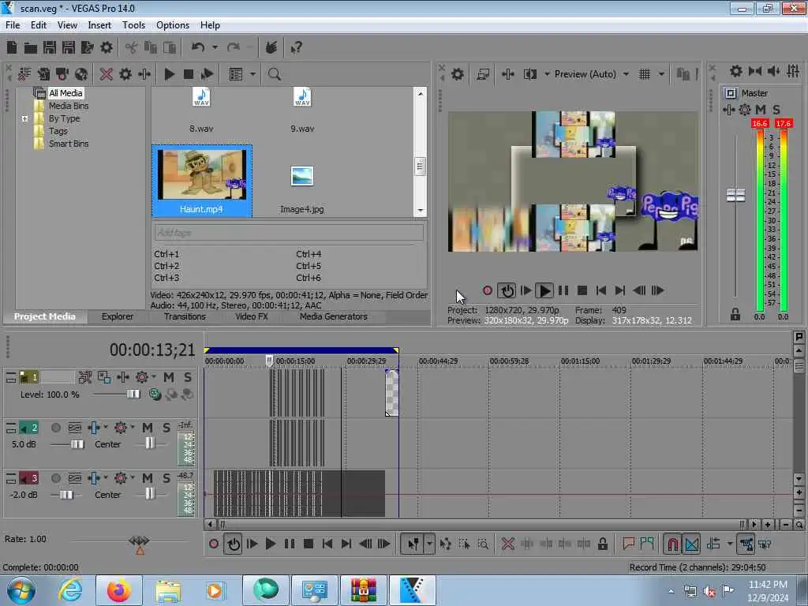The height and width of the screenshot is (606, 808).
Task: Solo audio track 2
Action: [166, 428]
